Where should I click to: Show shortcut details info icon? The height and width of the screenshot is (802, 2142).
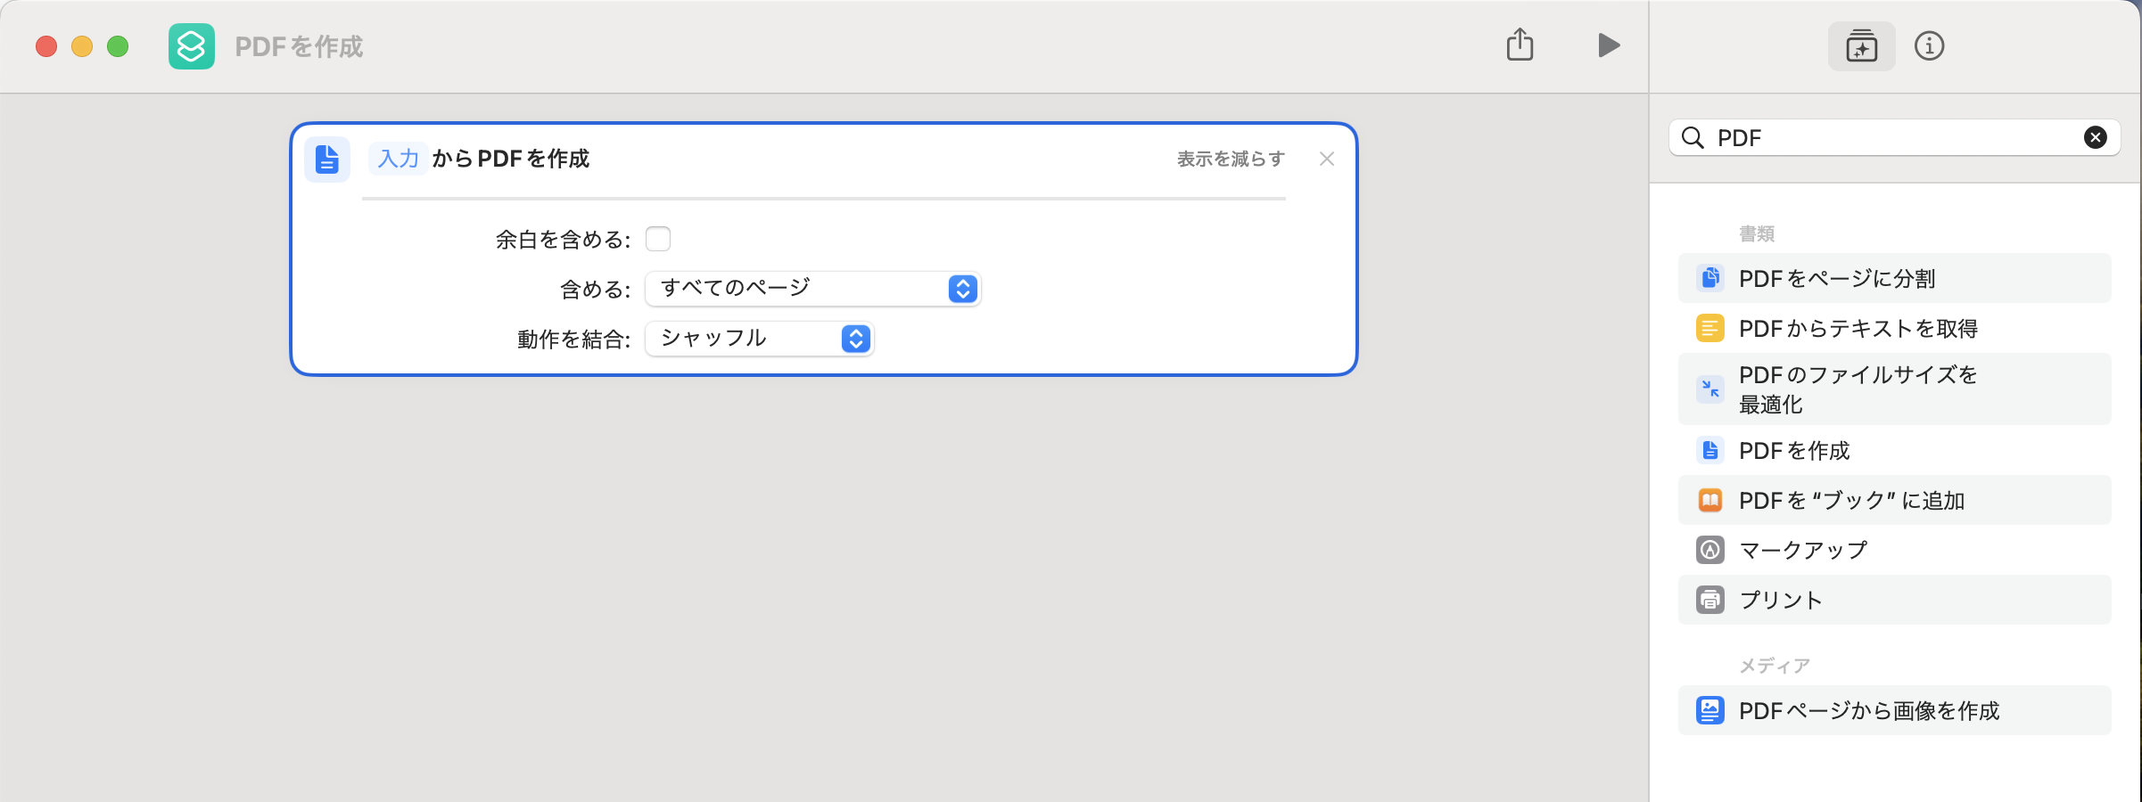[x=1929, y=46]
